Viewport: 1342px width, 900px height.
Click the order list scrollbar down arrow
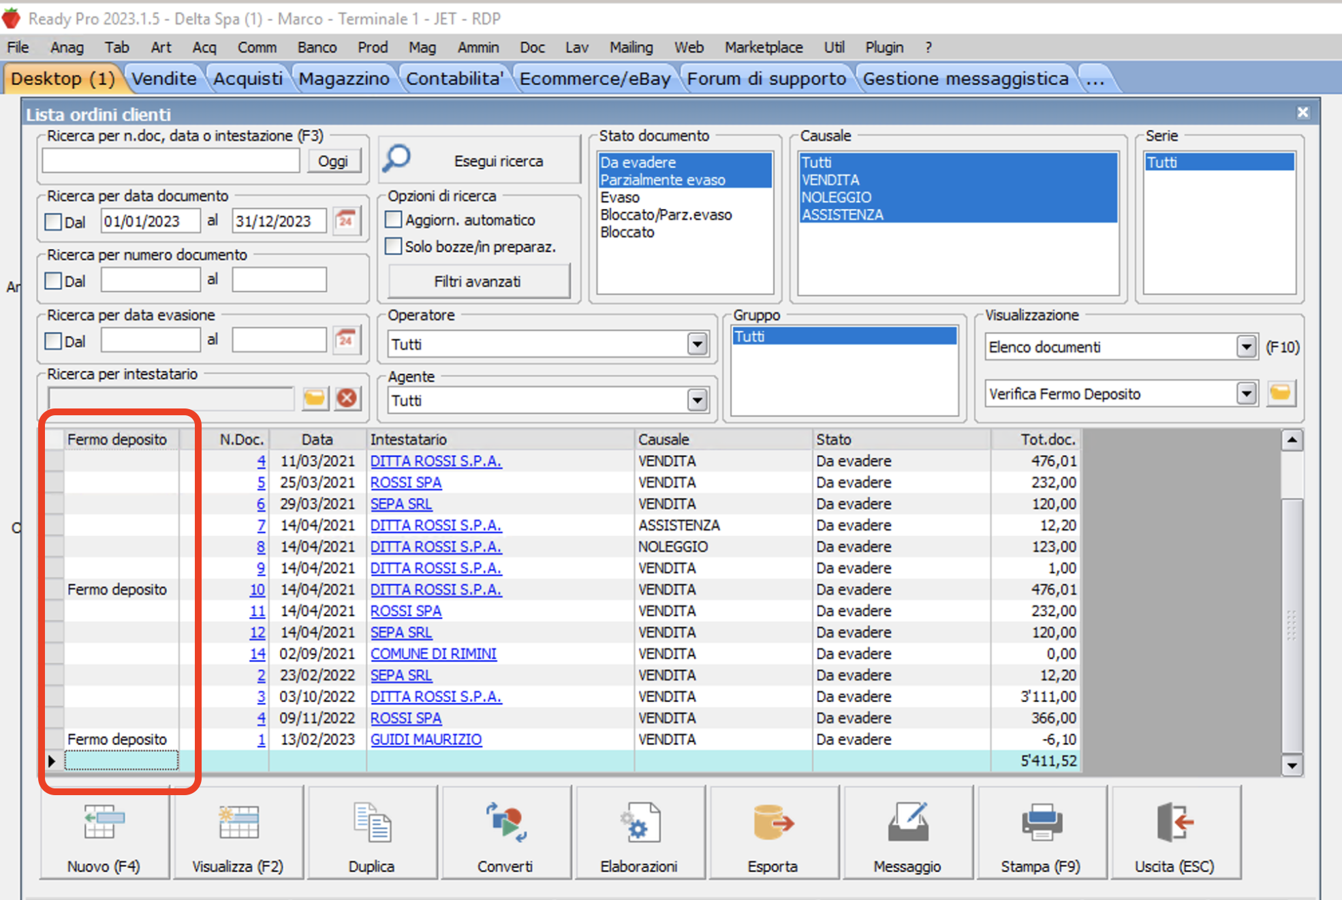coord(1292,765)
